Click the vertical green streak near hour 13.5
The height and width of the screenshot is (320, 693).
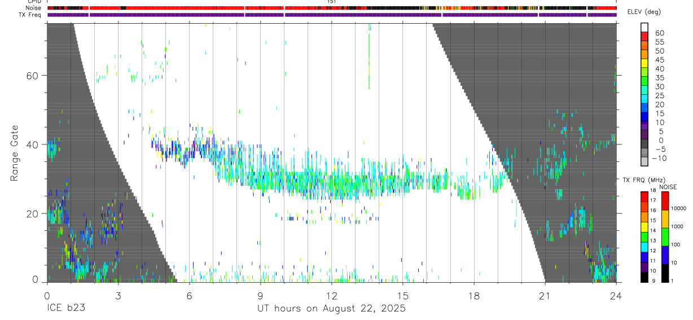[369, 56]
